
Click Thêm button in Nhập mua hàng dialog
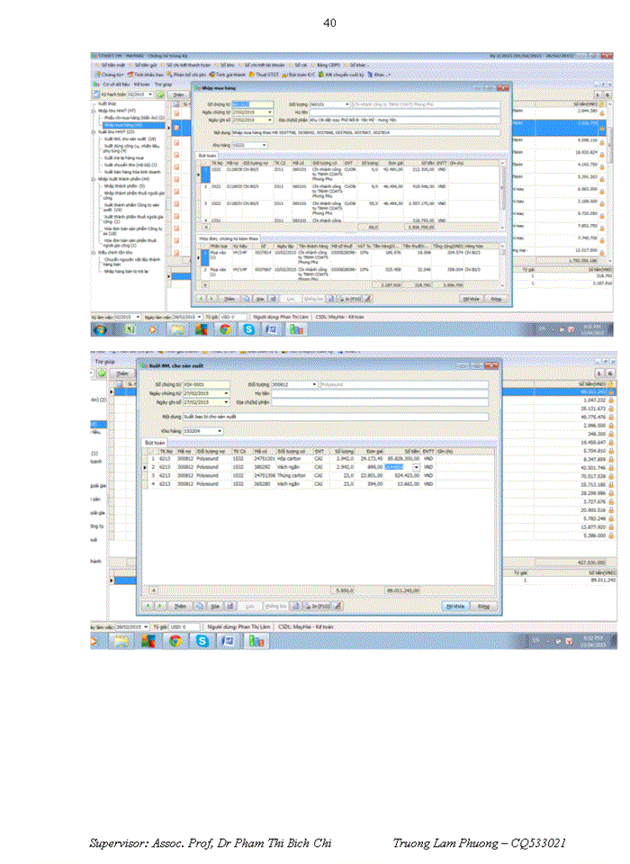tap(229, 299)
